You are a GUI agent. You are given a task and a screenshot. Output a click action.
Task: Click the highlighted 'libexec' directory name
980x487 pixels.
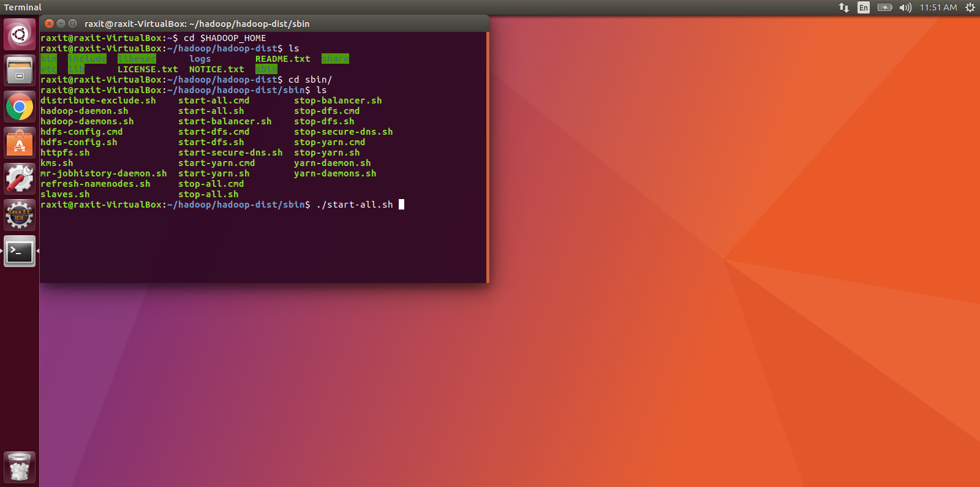[x=137, y=59]
